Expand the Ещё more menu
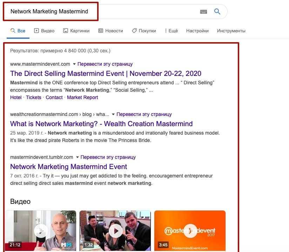Viewport: 289px width, 252px height. [x=171, y=31]
